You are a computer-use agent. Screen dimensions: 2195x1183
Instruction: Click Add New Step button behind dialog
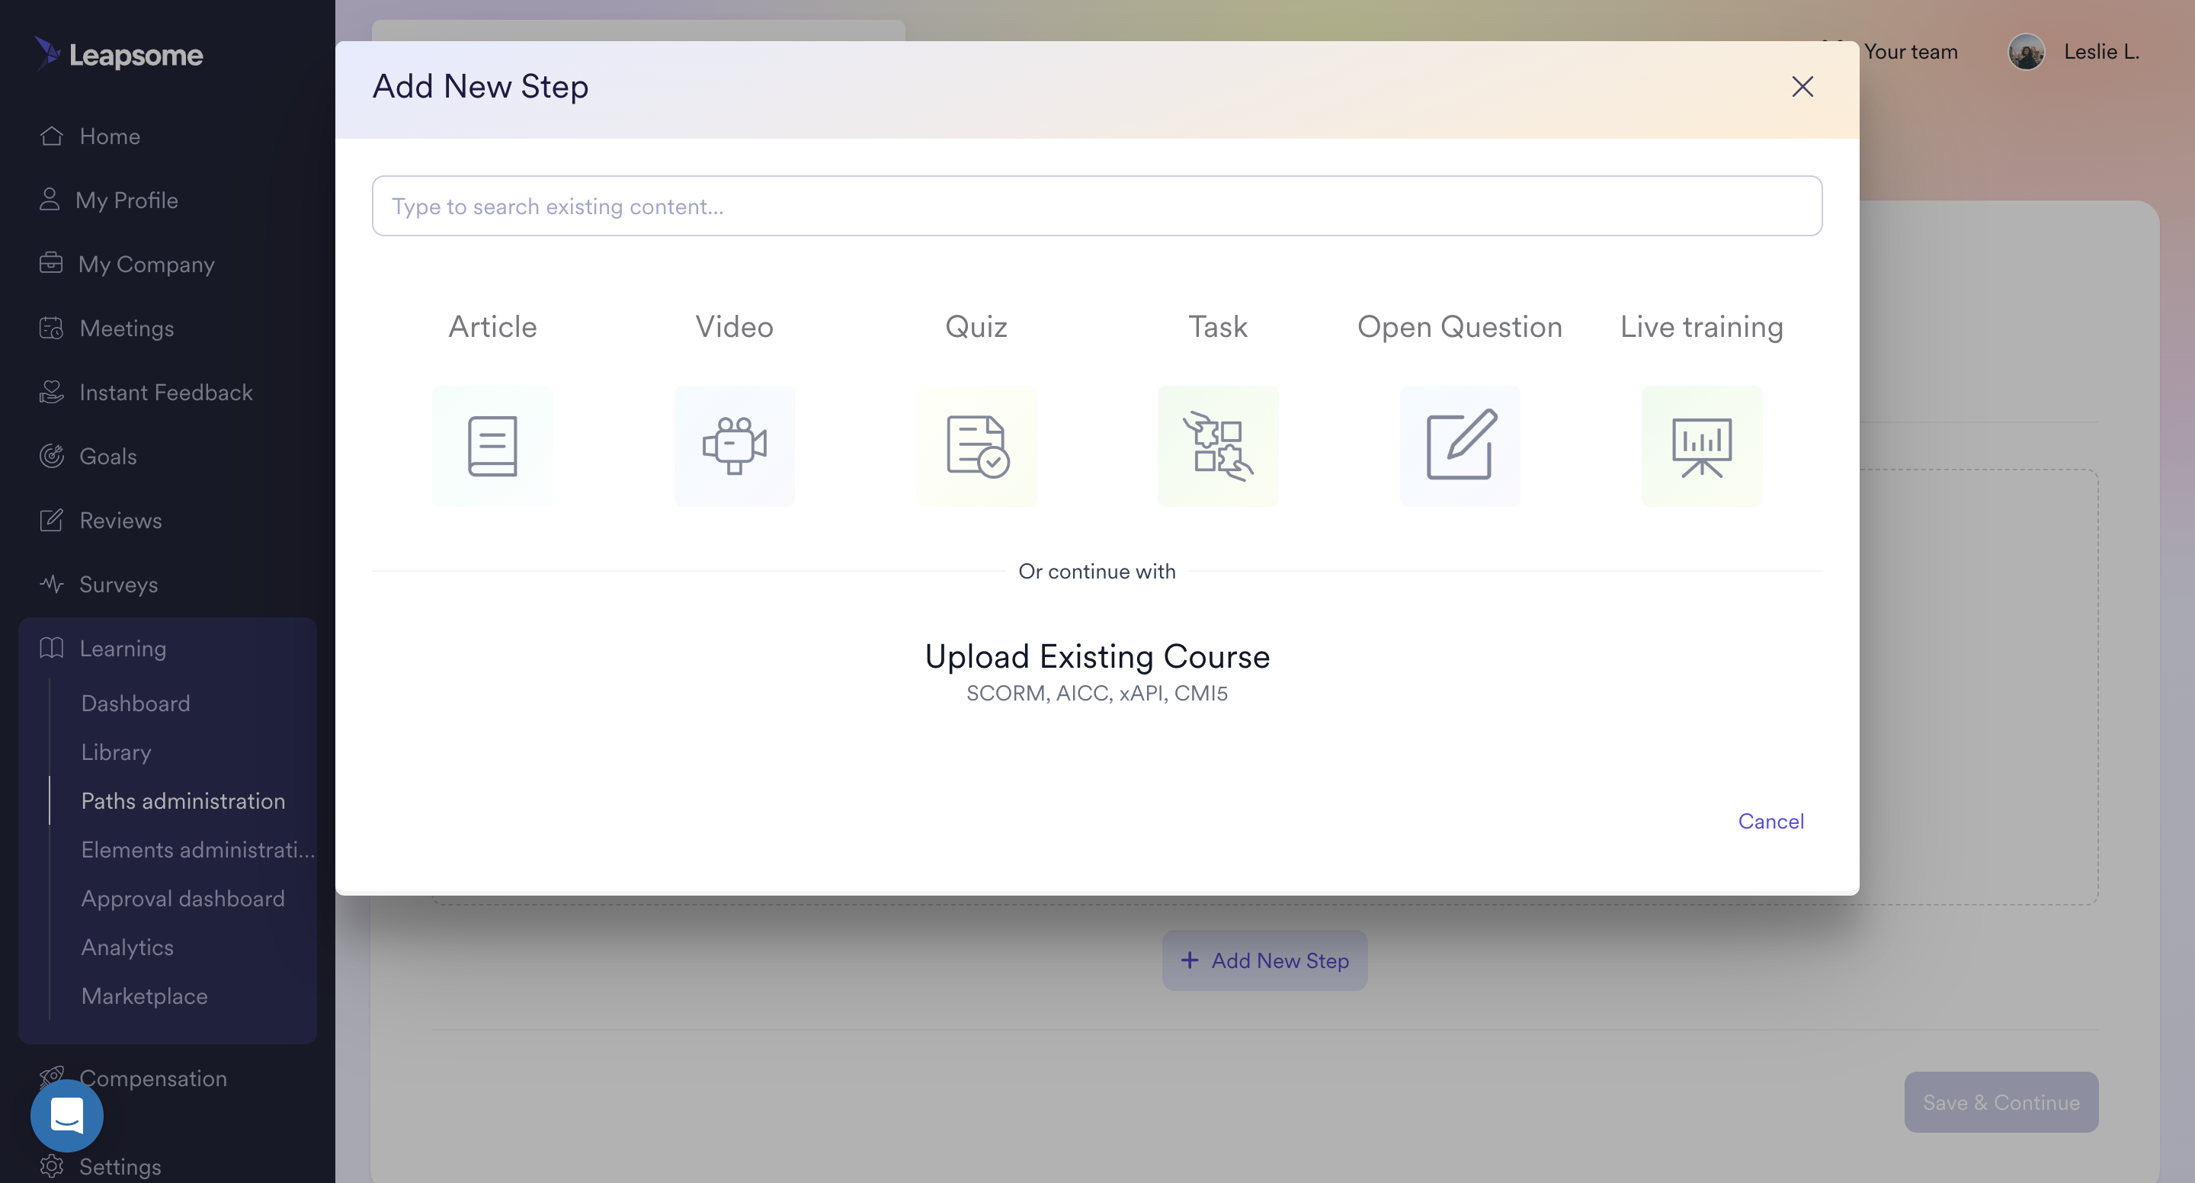click(x=1264, y=960)
